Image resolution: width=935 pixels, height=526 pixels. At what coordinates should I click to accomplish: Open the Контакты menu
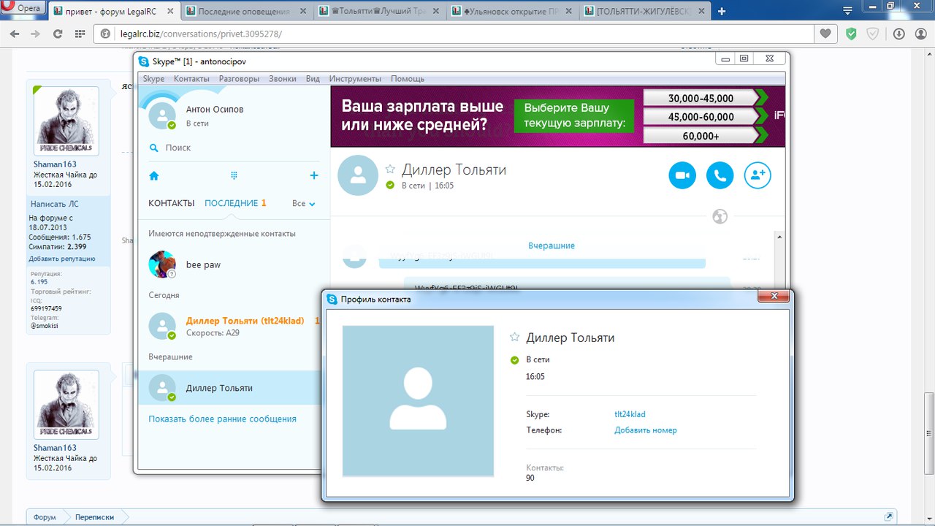pyautogui.click(x=191, y=79)
